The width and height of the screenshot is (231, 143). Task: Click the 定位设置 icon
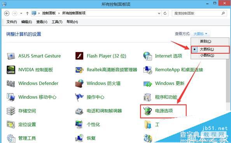point(11,125)
